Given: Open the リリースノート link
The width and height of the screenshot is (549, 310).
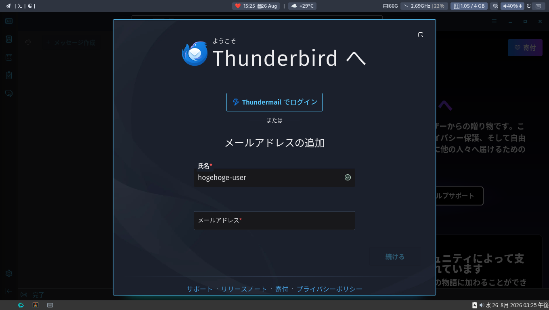Looking at the screenshot, I should pyautogui.click(x=244, y=289).
